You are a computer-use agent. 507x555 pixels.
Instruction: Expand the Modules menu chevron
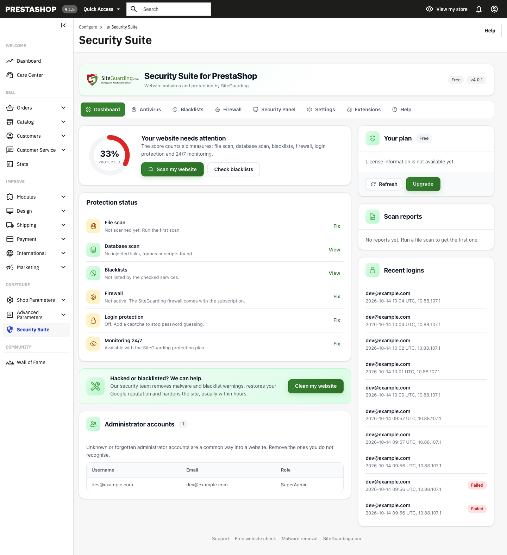[x=63, y=197]
